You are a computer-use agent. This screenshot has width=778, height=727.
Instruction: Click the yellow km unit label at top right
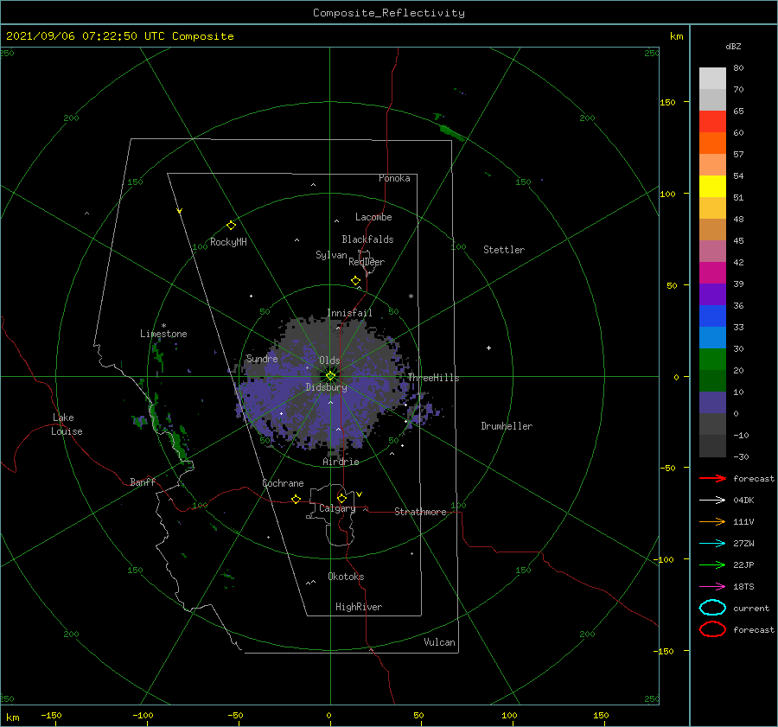tap(676, 36)
